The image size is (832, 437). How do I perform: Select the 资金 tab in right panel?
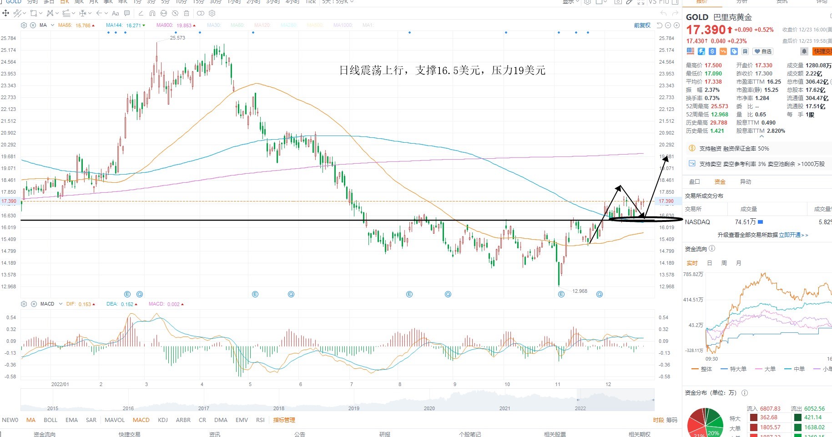pyautogui.click(x=720, y=181)
